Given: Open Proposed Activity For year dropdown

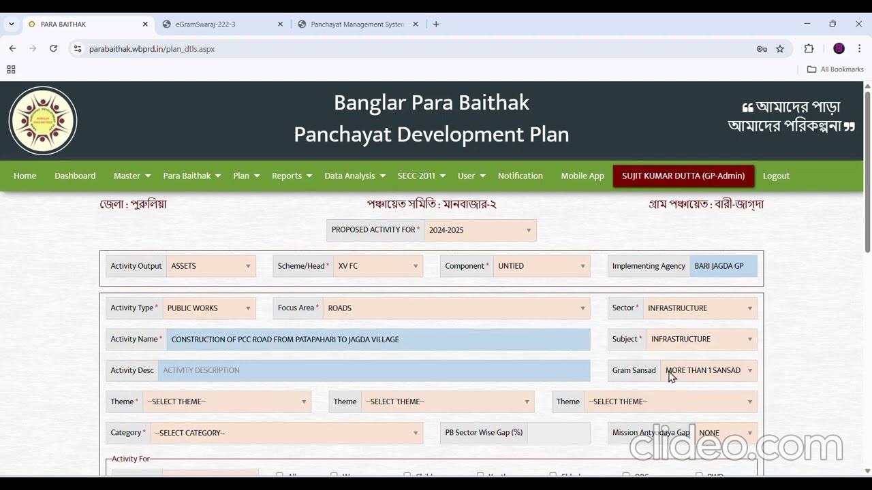Looking at the screenshot, I should click(x=480, y=230).
